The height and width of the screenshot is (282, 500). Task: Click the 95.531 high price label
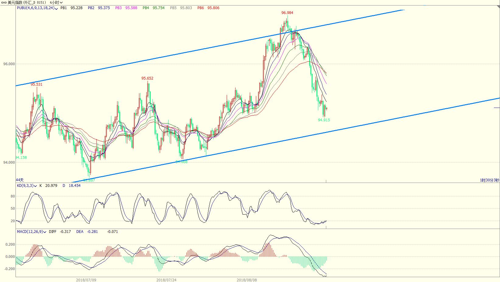click(37, 84)
